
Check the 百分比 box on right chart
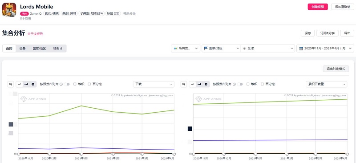262,84
